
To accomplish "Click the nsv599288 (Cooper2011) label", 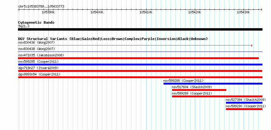I will pyautogui.click(x=183, y=81).
